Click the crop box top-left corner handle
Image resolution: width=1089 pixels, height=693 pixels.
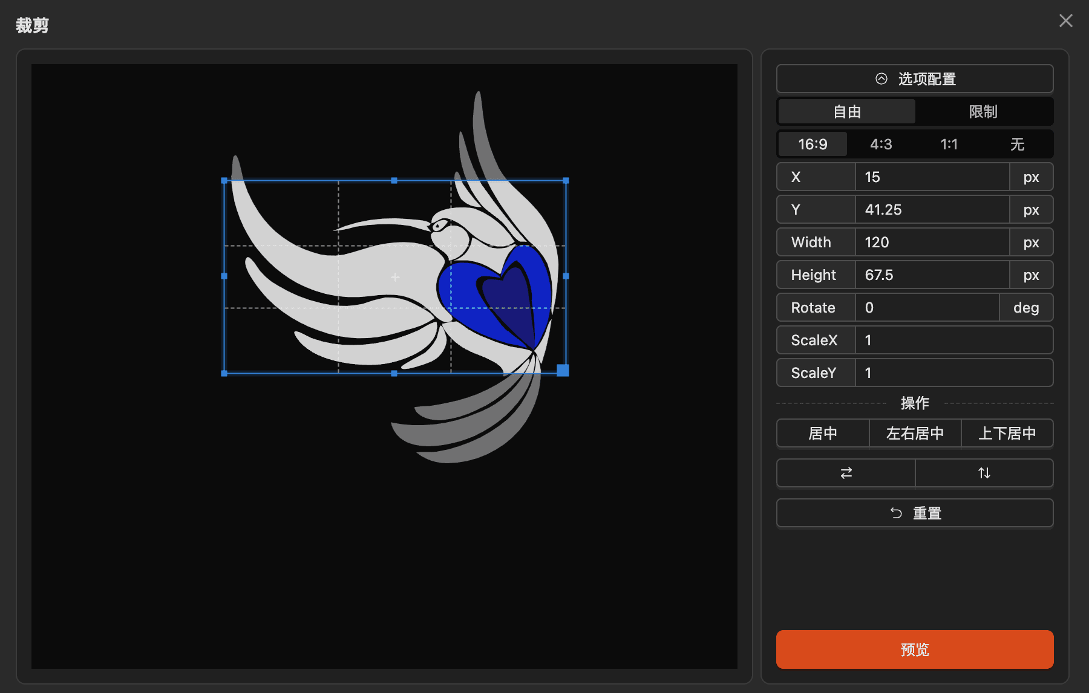(224, 180)
